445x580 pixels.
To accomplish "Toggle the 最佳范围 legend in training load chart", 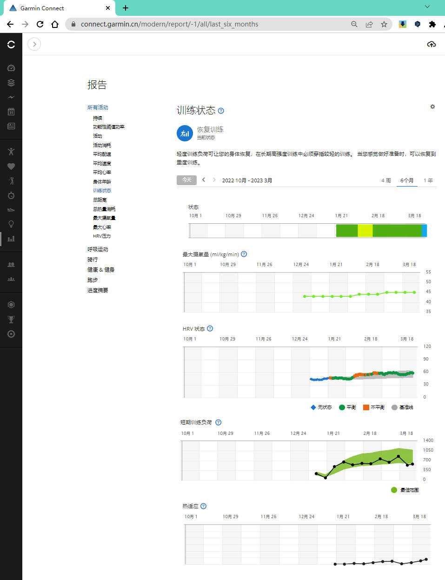I will 405,490.
